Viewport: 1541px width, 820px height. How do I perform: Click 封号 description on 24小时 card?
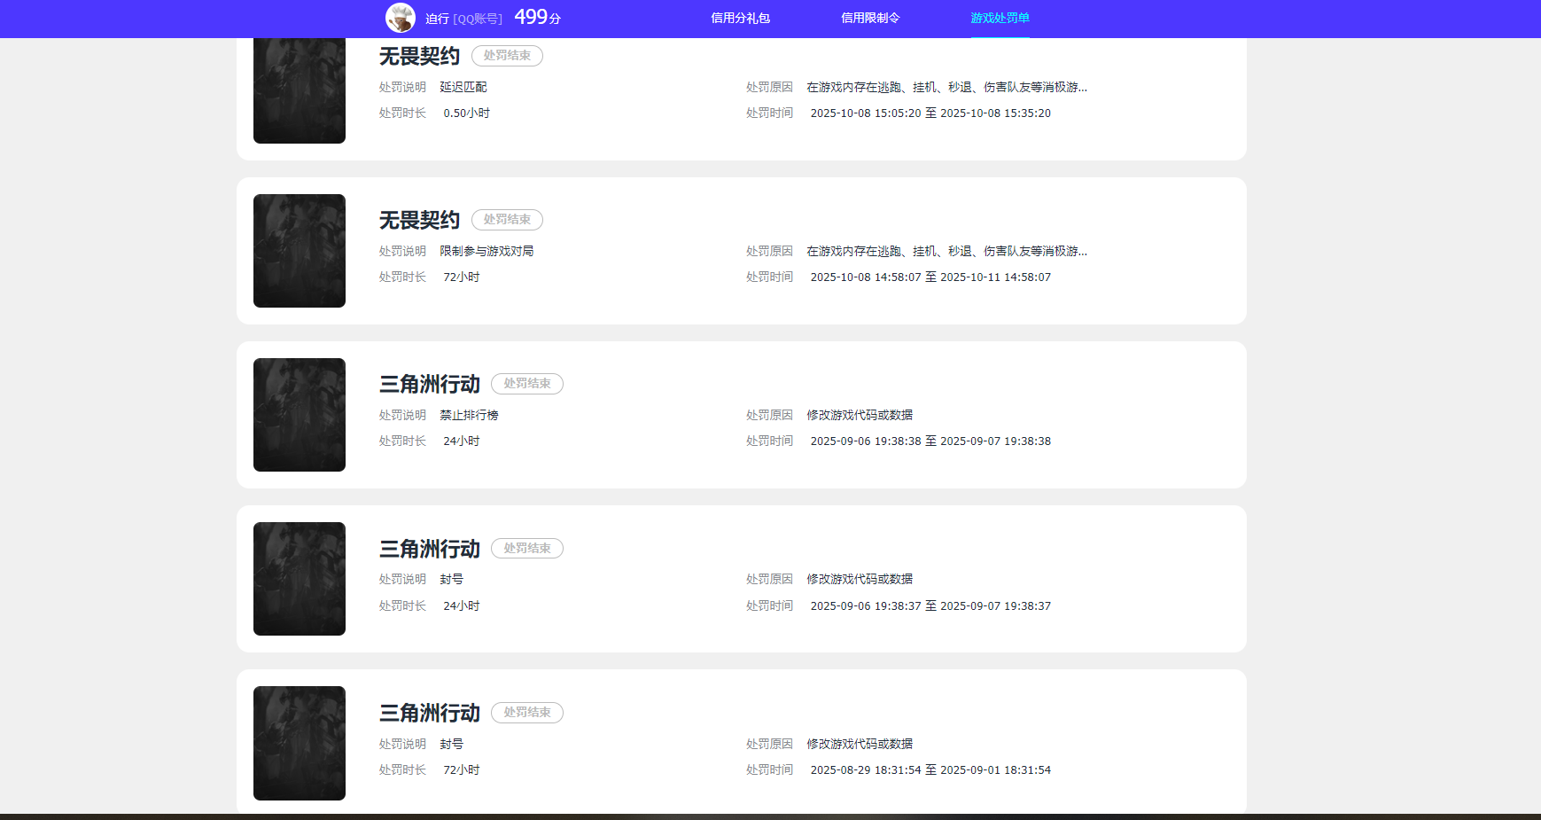pos(451,579)
